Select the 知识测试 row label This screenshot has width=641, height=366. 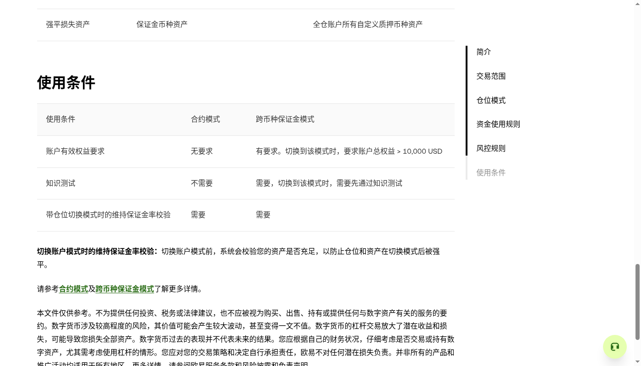(60, 183)
